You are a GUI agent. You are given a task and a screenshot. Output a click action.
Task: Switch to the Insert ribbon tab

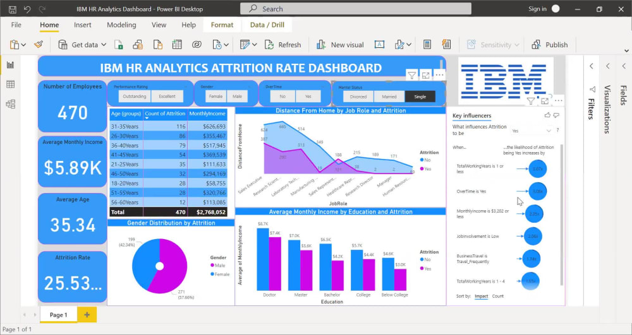[x=83, y=25]
